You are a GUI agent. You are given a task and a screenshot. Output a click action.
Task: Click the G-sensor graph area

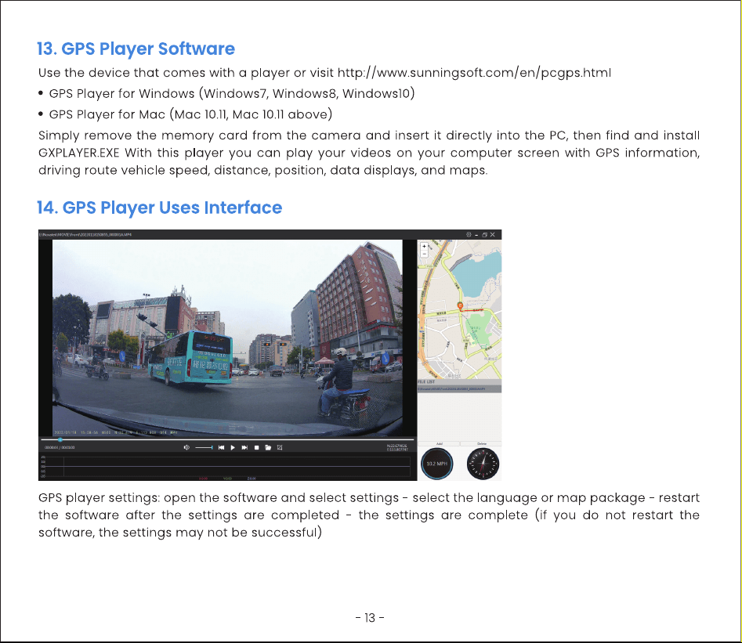coord(225,467)
